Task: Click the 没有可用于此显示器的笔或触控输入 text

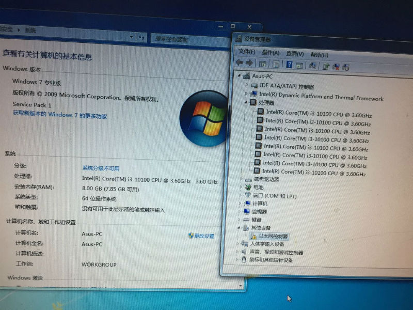Action: click(x=123, y=209)
